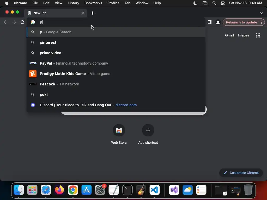
Task: Open the Web Store shortcut
Action: 119,134
